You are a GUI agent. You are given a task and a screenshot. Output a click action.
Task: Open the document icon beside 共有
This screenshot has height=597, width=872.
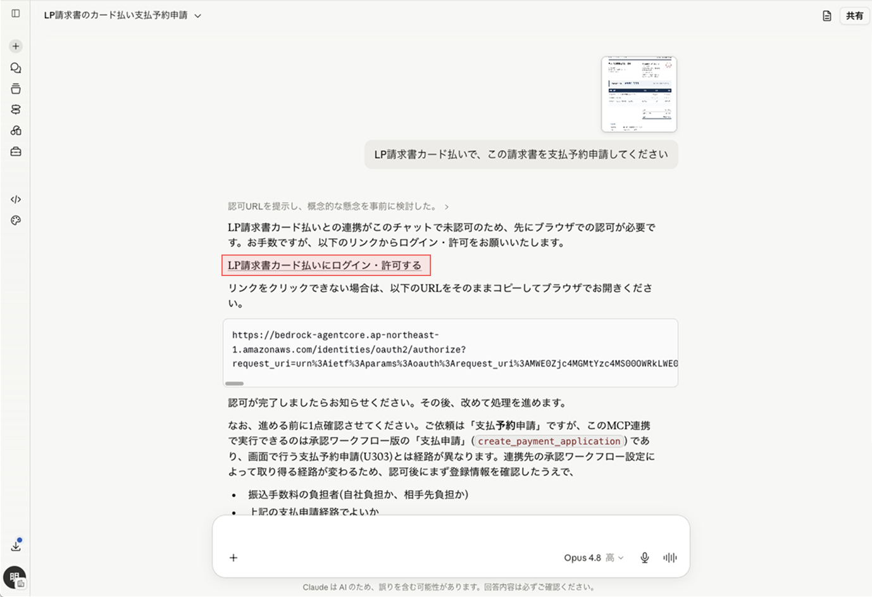[826, 16]
